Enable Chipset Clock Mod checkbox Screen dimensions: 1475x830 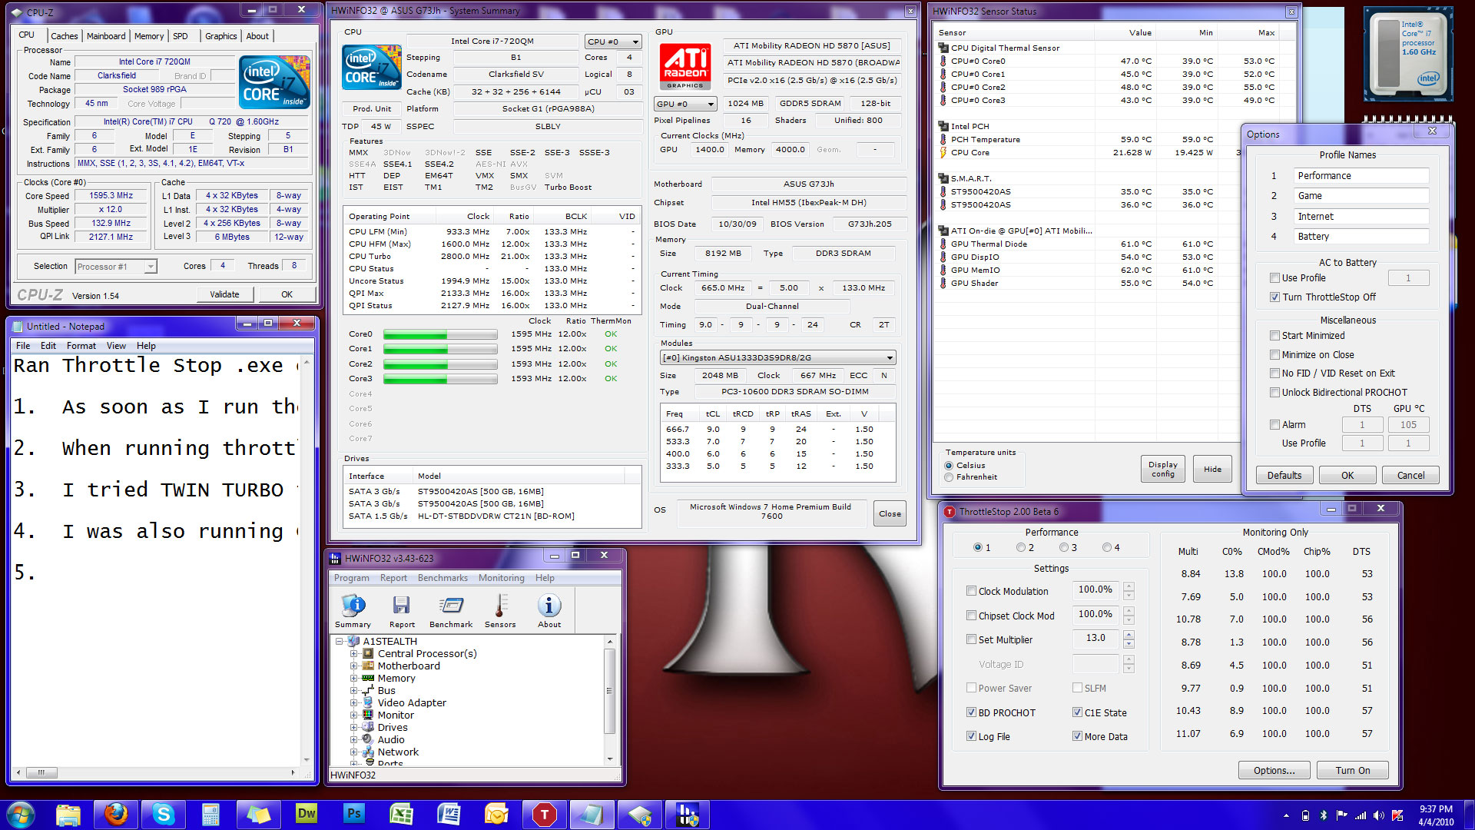[x=971, y=616]
